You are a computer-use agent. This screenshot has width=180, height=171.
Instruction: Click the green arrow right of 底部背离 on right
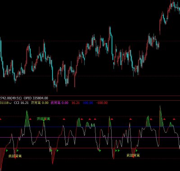click(136, 150)
